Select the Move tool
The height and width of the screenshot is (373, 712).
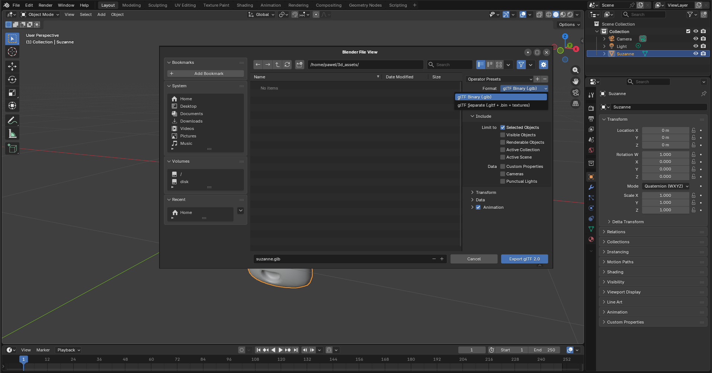12,67
